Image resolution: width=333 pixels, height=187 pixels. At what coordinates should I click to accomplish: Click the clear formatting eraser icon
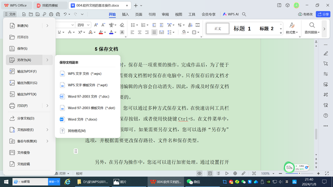pyautogui.click(x=122, y=25)
